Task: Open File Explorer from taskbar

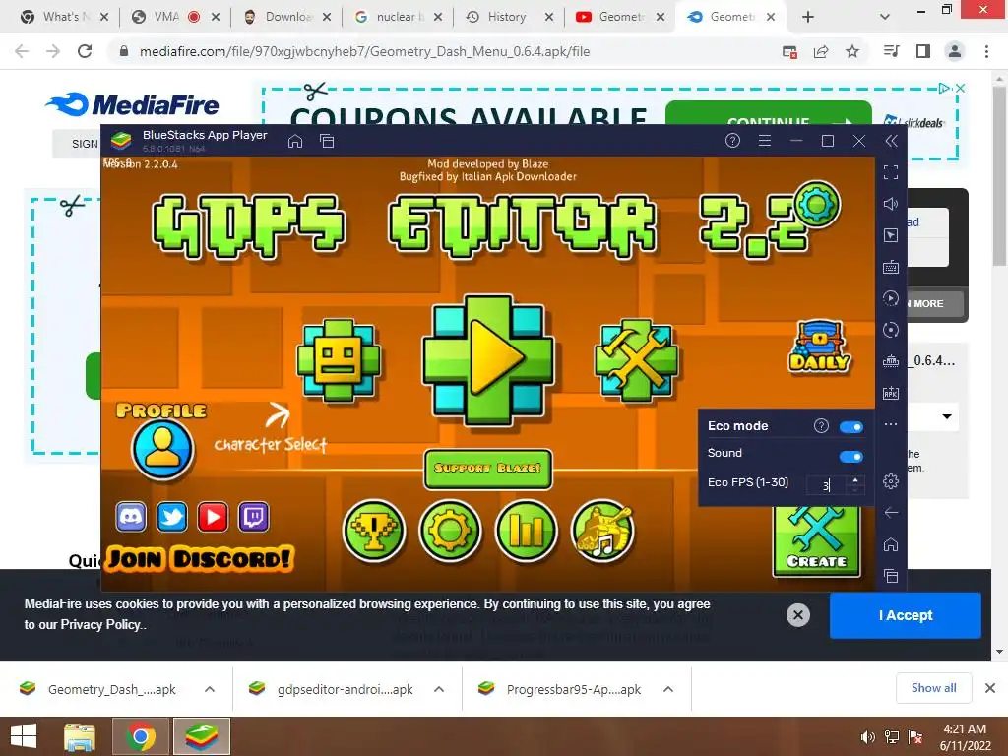Action: (x=80, y=736)
